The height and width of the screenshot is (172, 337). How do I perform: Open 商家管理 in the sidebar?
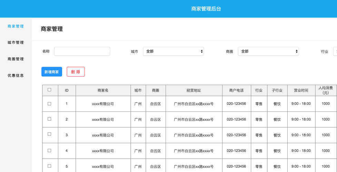pyautogui.click(x=16, y=26)
